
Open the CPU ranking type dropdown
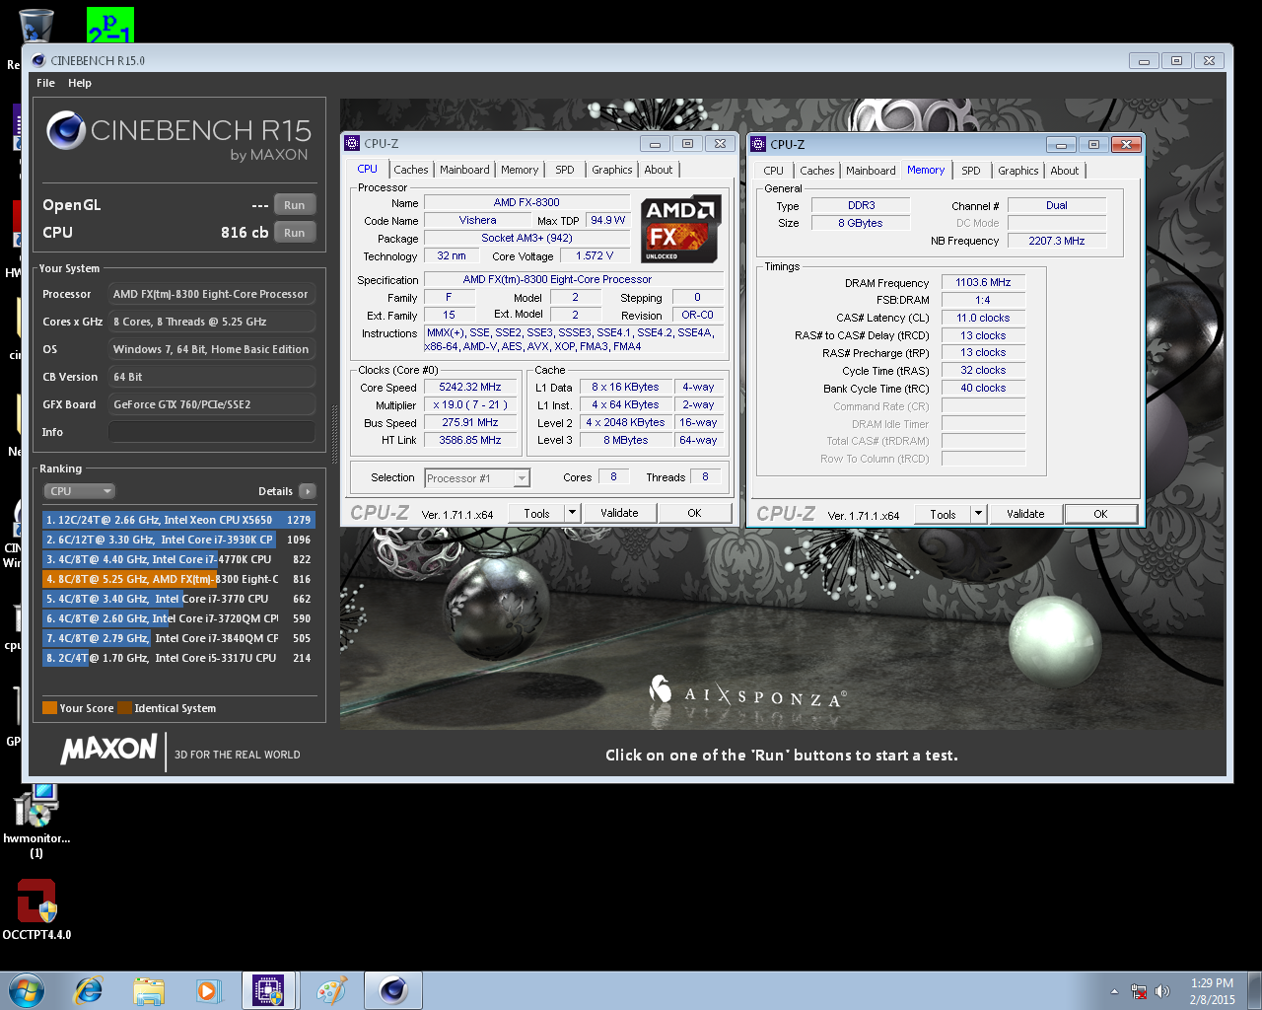coord(80,491)
